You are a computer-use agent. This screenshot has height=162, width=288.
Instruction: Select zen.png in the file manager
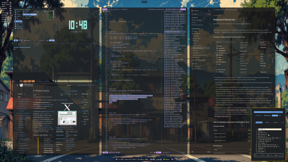coord(26,18)
